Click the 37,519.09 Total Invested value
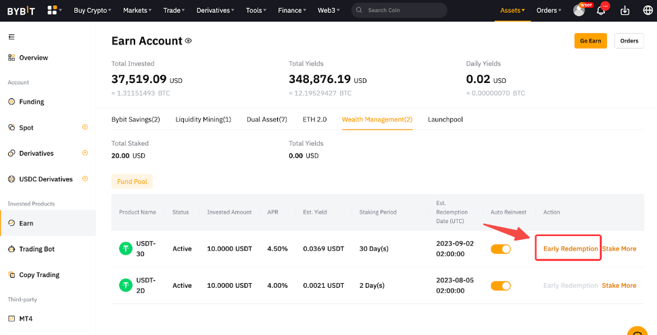The height and width of the screenshot is (335, 657). click(x=139, y=79)
